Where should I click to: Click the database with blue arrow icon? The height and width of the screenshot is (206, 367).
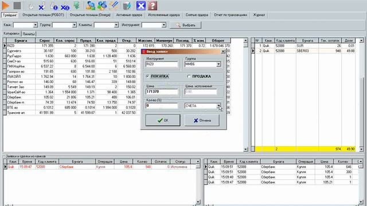point(127,6)
